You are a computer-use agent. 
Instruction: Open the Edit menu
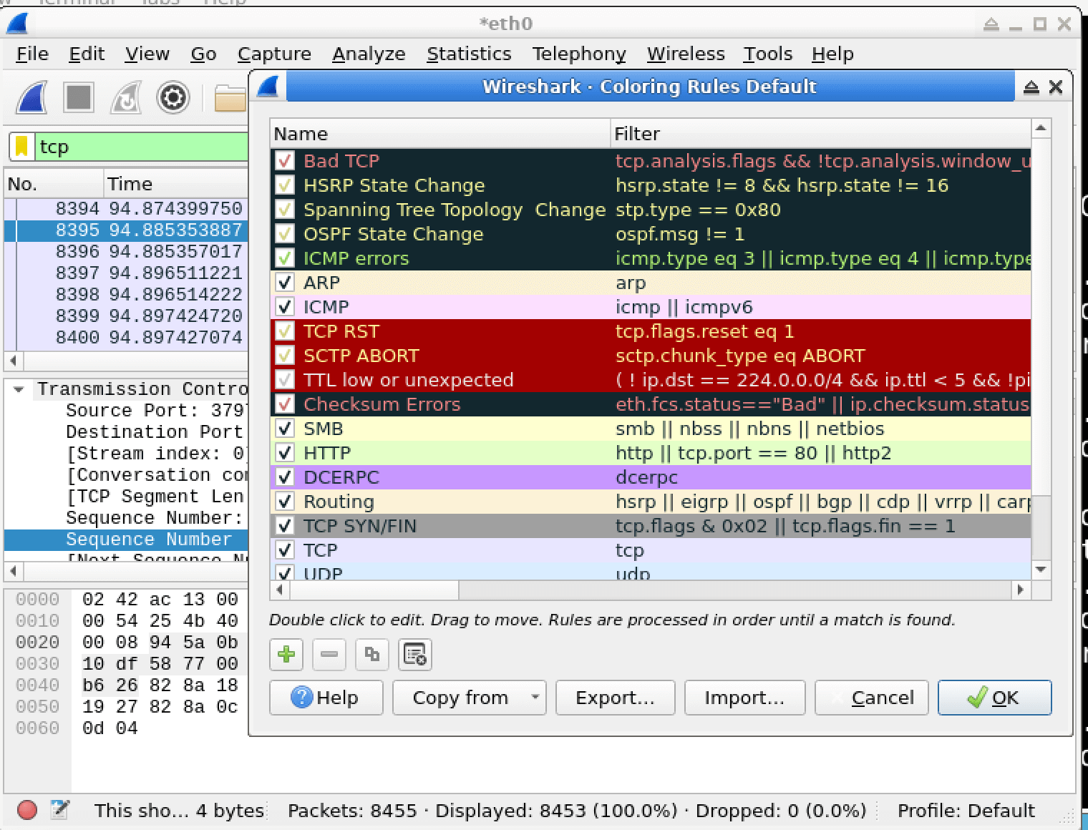[87, 54]
